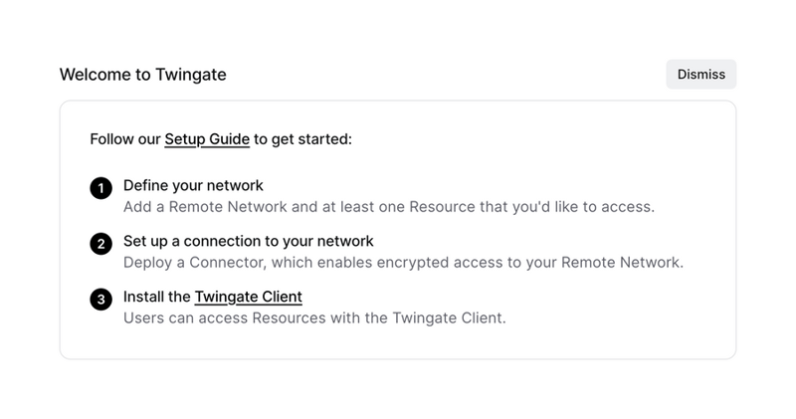
Task: Click the "Define your network" heading
Action: pos(193,186)
